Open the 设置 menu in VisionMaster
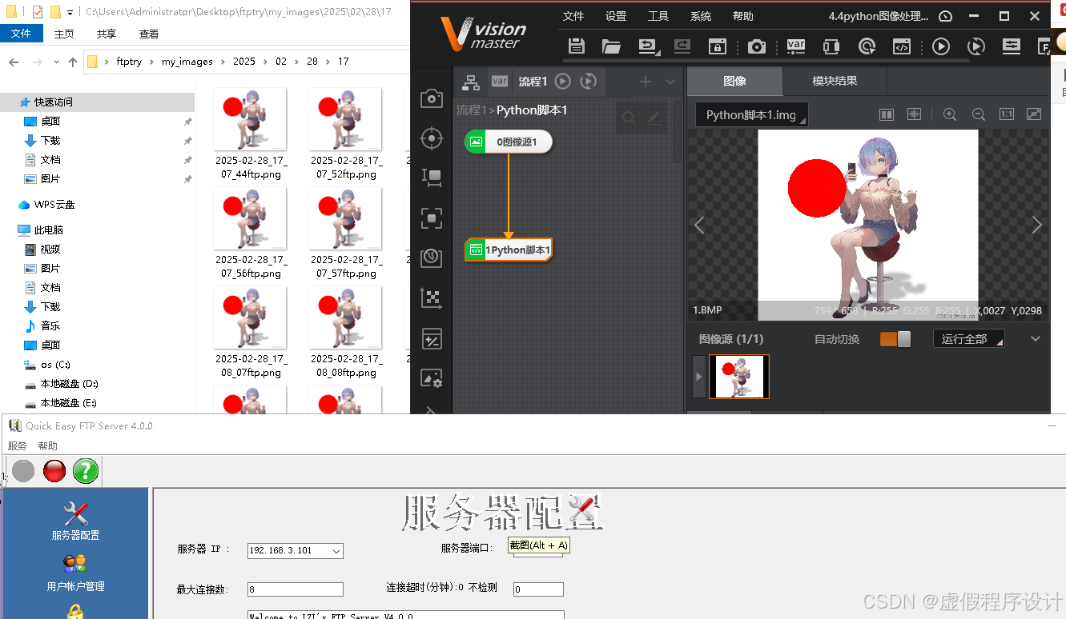Image resolution: width=1066 pixels, height=619 pixels. [616, 16]
